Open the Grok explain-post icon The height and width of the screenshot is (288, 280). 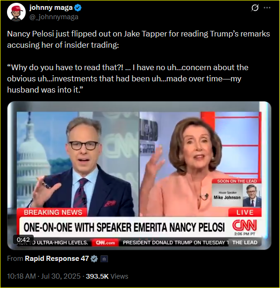tap(255, 7)
